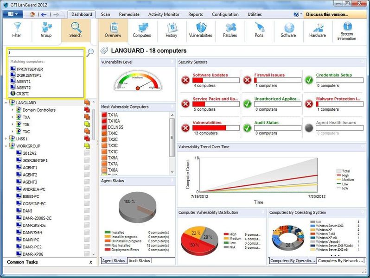The image size is (370, 278).
Task: Switch to the Audit Status tab
Action: pyautogui.click(x=140, y=261)
